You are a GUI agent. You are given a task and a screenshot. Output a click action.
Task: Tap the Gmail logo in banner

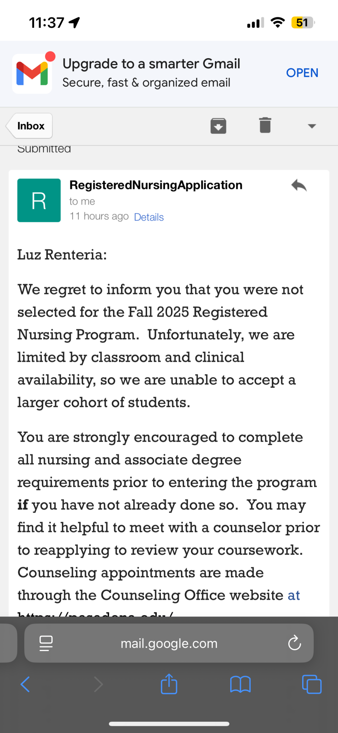tap(32, 73)
